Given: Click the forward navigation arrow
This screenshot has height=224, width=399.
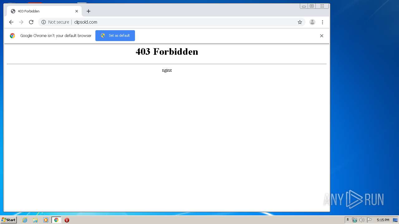Looking at the screenshot, I should click(21, 22).
